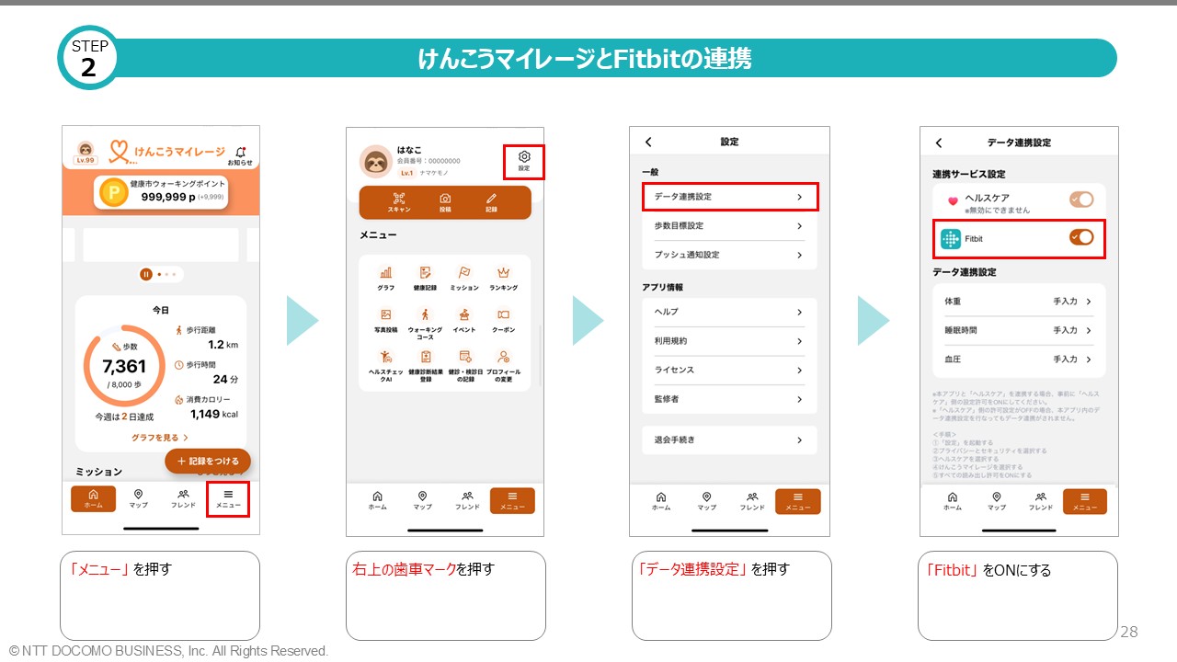Select the ホーム tab on the menu screen
The width and height of the screenshot is (1177, 662).
(x=378, y=501)
